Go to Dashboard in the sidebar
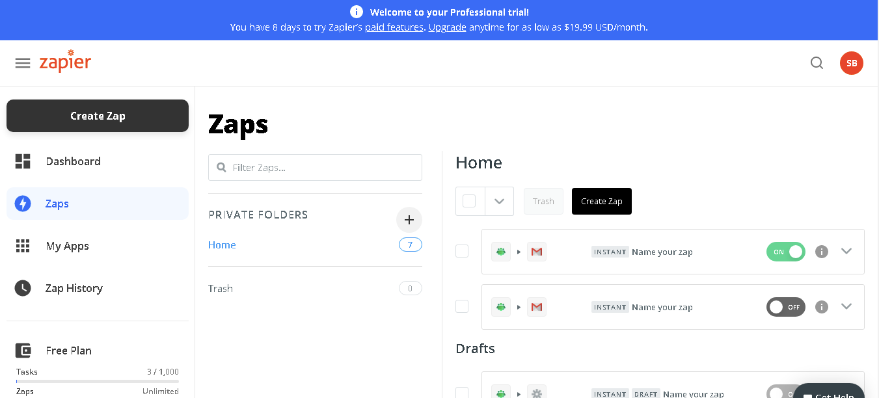Screen dimensions: 879x398 click(x=73, y=161)
